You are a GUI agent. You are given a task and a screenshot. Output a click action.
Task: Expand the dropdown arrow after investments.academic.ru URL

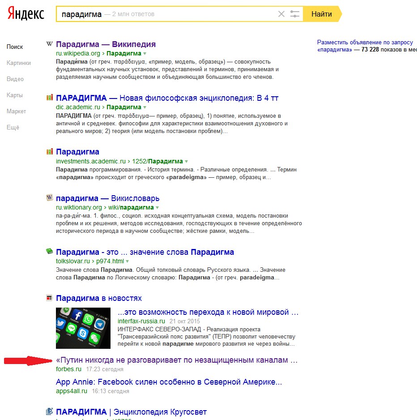tap(186, 162)
